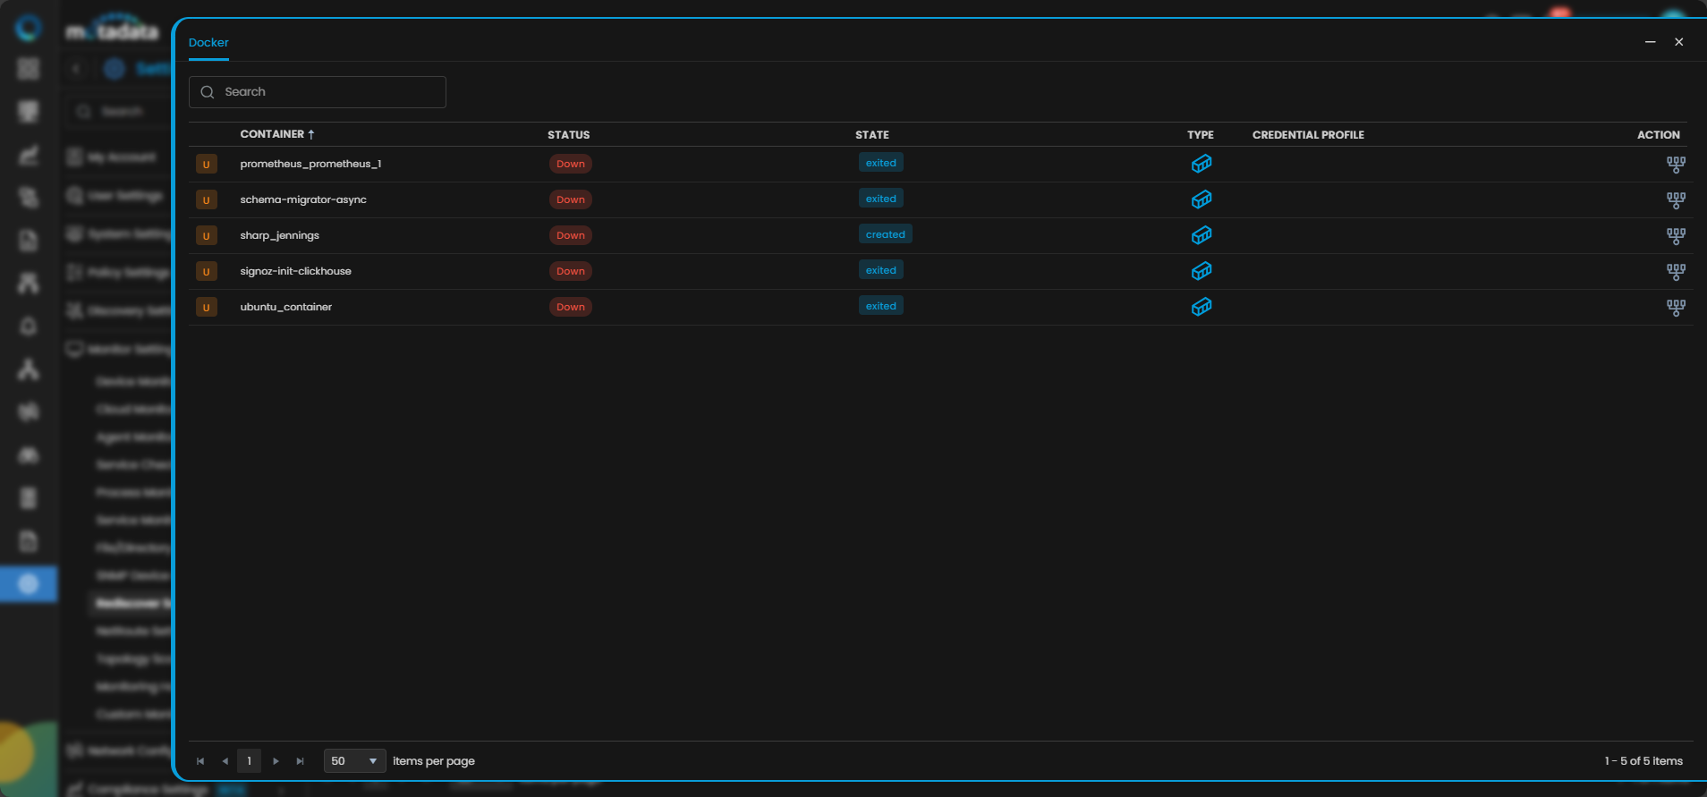Open action icon for prometheus_prometheus_1 row
Viewport: 1707px width, 797px height.
point(1676,165)
